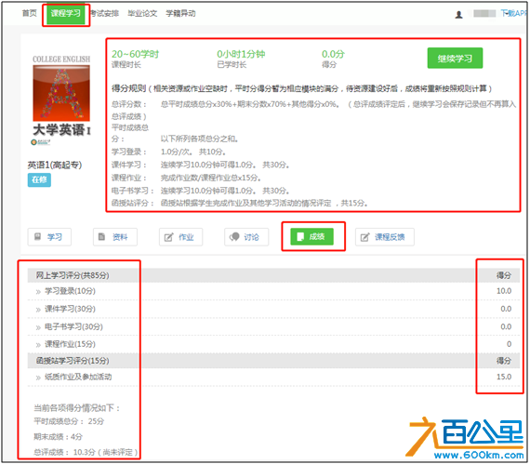Click the document icon on 资料 button
Image resolution: width=530 pixels, height=464 pixels.
(101, 236)
